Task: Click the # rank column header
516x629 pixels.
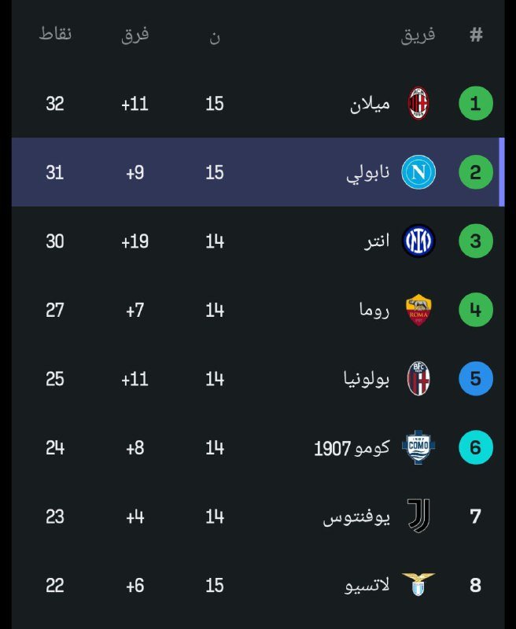Action: (475, 35)
